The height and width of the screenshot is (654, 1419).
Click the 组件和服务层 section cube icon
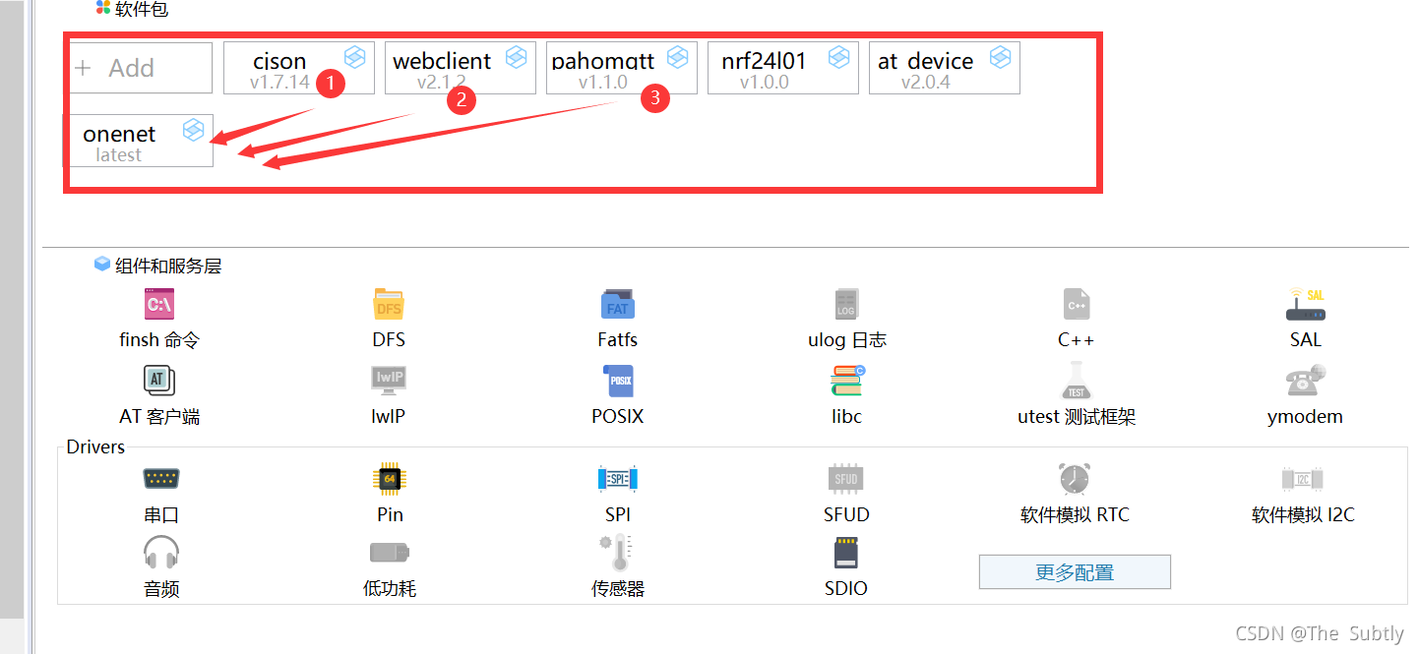point(102,265)
